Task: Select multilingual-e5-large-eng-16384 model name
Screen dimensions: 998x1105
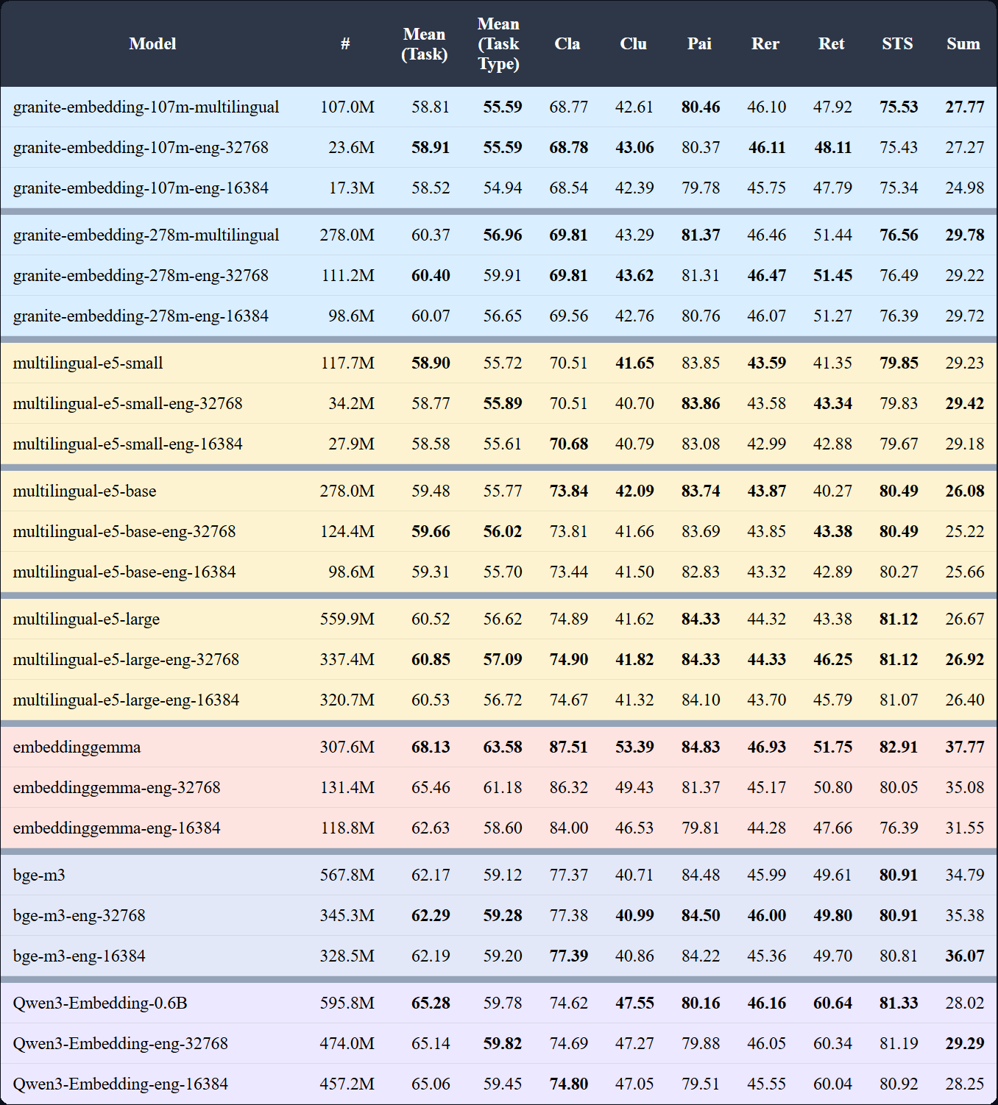Action: point(127,700)
